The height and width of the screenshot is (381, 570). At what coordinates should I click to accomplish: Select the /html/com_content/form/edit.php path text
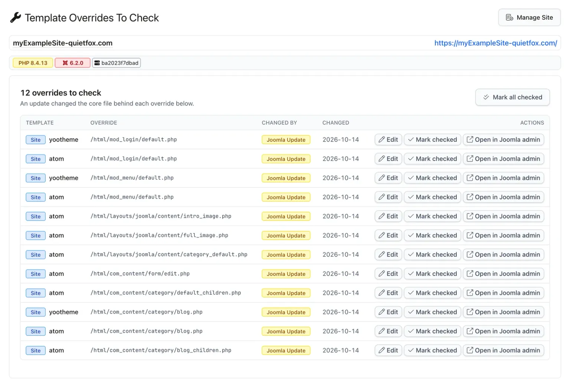click(x=140, y=274)
